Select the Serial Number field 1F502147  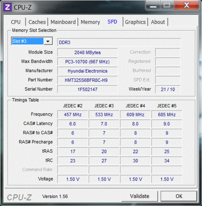pyautogui.click(x=87, y=89)
